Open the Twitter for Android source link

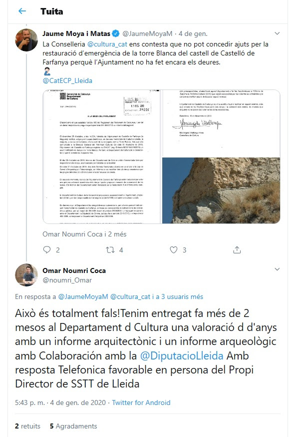[x=141, y=402]
